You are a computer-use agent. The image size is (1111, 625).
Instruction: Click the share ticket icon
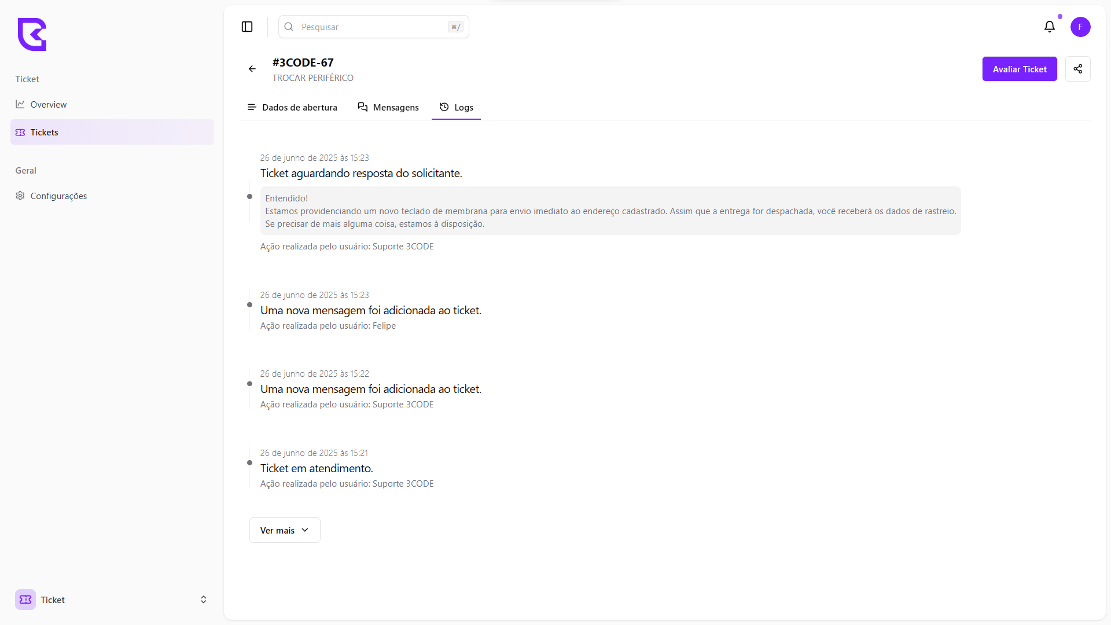point(1077,69)
